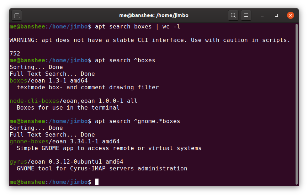308x196 pixels.
Task: Click the 'gyrus' package name
Action: [18, 162]
